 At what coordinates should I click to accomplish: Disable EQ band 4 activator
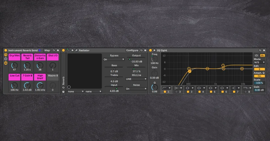pos(199,92)
